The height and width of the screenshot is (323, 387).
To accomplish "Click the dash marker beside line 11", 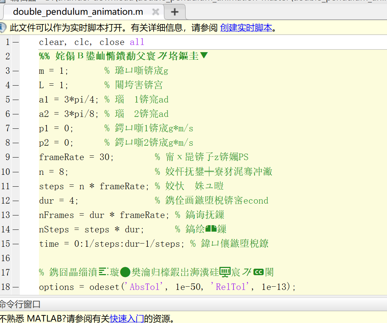I will (16, 186).
